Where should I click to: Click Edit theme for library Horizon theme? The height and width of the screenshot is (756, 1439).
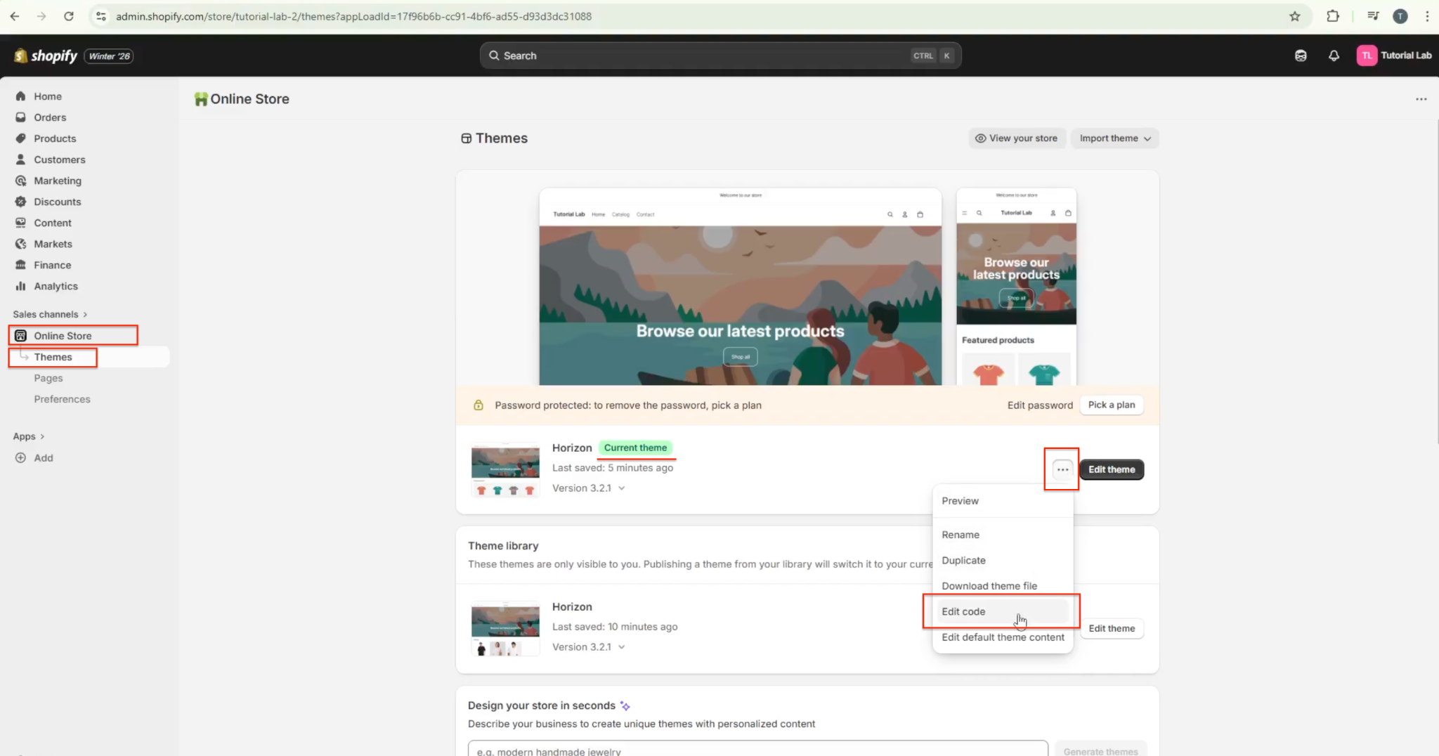point(1112,628)
